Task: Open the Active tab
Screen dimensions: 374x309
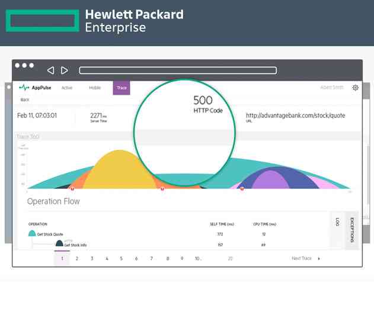Action: 67,88
